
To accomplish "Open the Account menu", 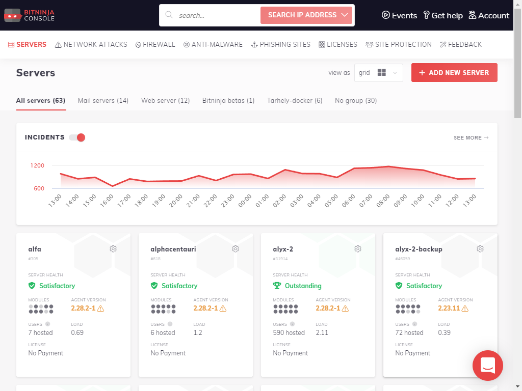I will pos(488,15).
